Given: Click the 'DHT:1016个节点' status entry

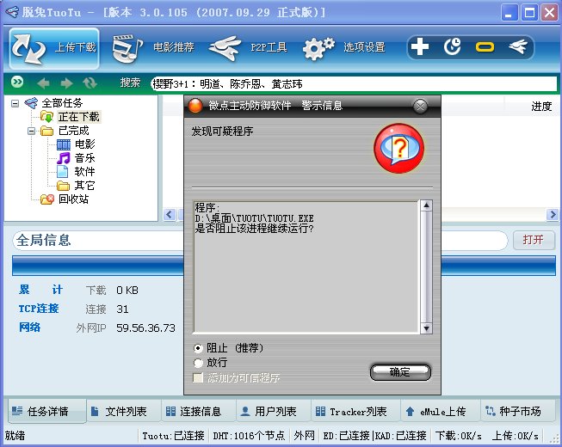Looking at the screenshot, I should (249, 436).
